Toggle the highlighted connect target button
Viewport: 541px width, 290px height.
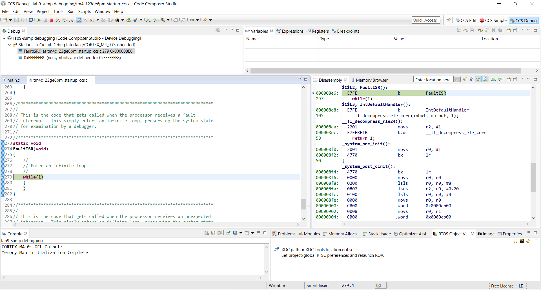79,20
